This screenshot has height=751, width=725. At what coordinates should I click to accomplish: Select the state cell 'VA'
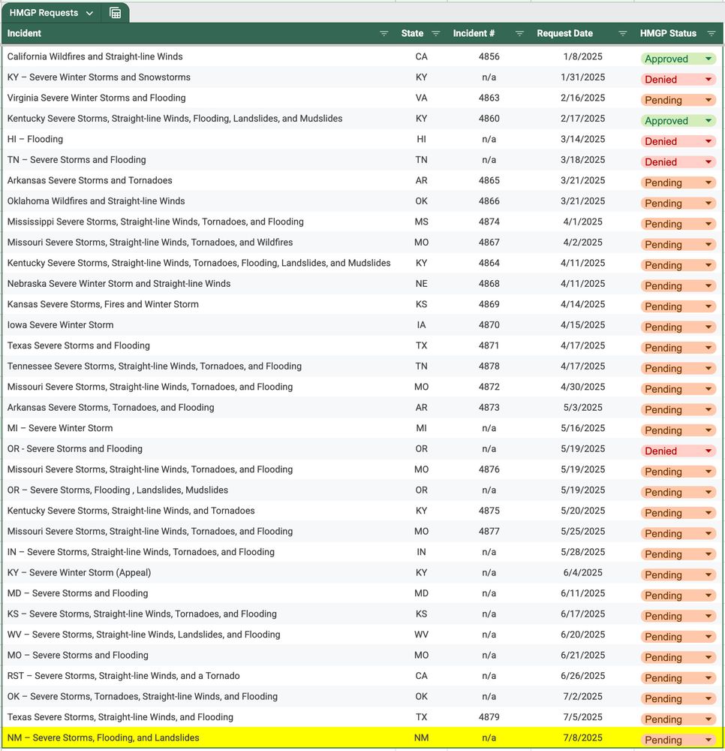pyautogui.click(x=421, y=98)
